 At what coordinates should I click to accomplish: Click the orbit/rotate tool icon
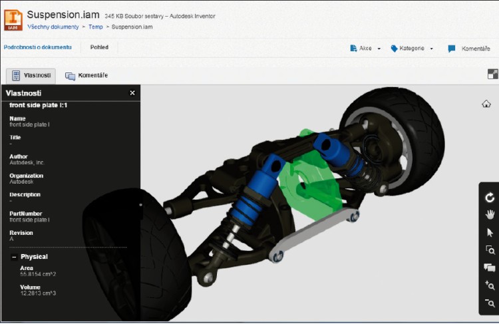pyautogui.click(x=490, y=198)
